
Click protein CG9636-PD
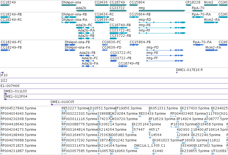(112, 47)
